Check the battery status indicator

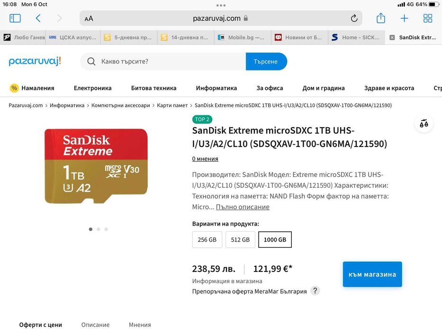point(433,5)
